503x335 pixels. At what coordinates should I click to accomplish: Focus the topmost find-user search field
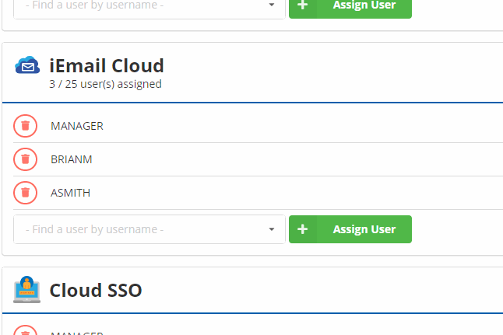pos(140,5)
